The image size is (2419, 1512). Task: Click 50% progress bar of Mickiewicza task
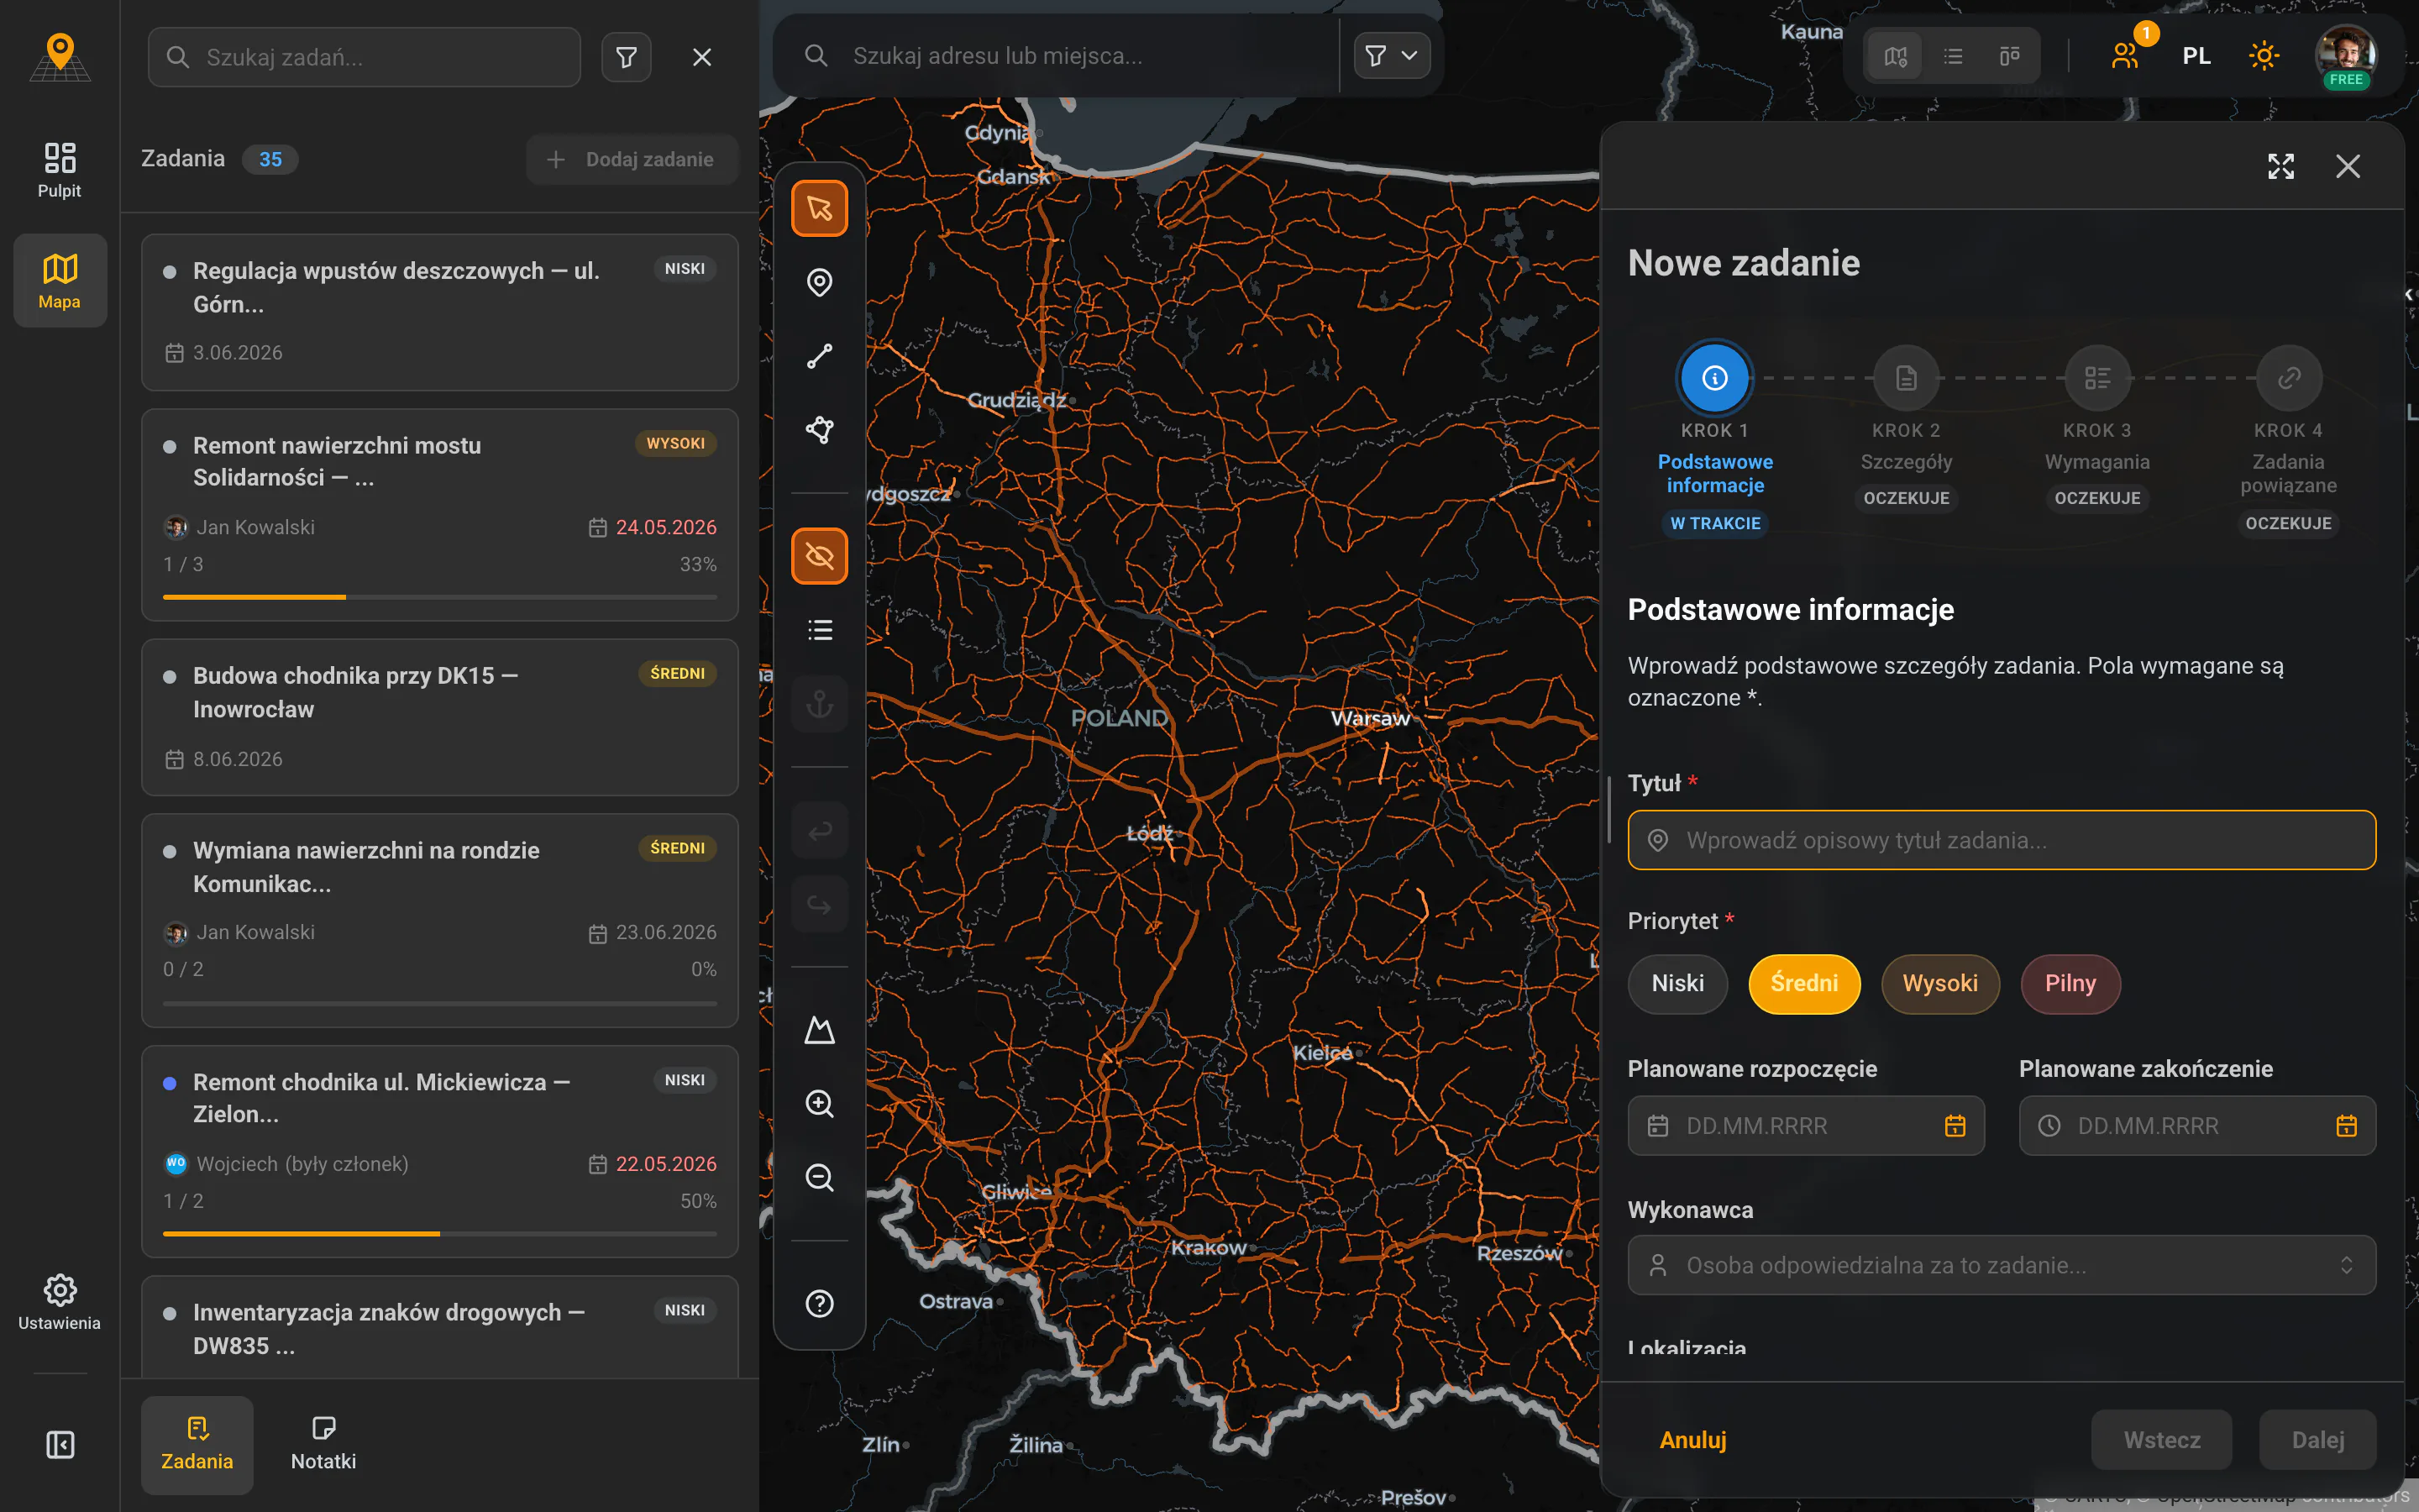[440, 1233]
